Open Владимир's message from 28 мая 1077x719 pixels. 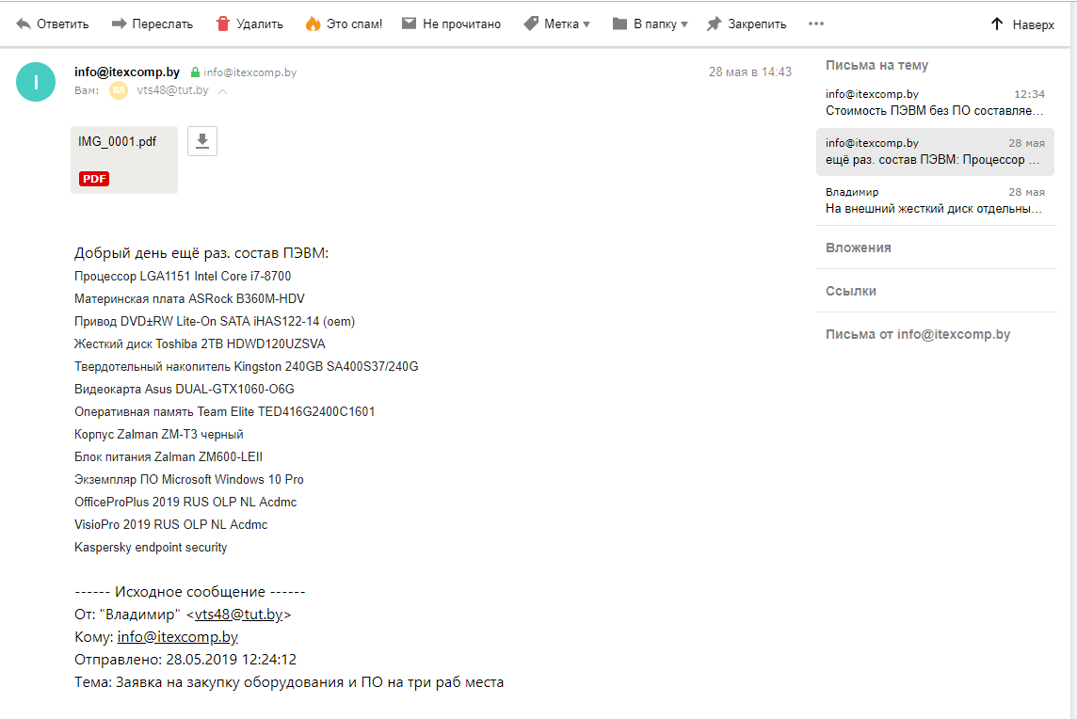point(935,200)
